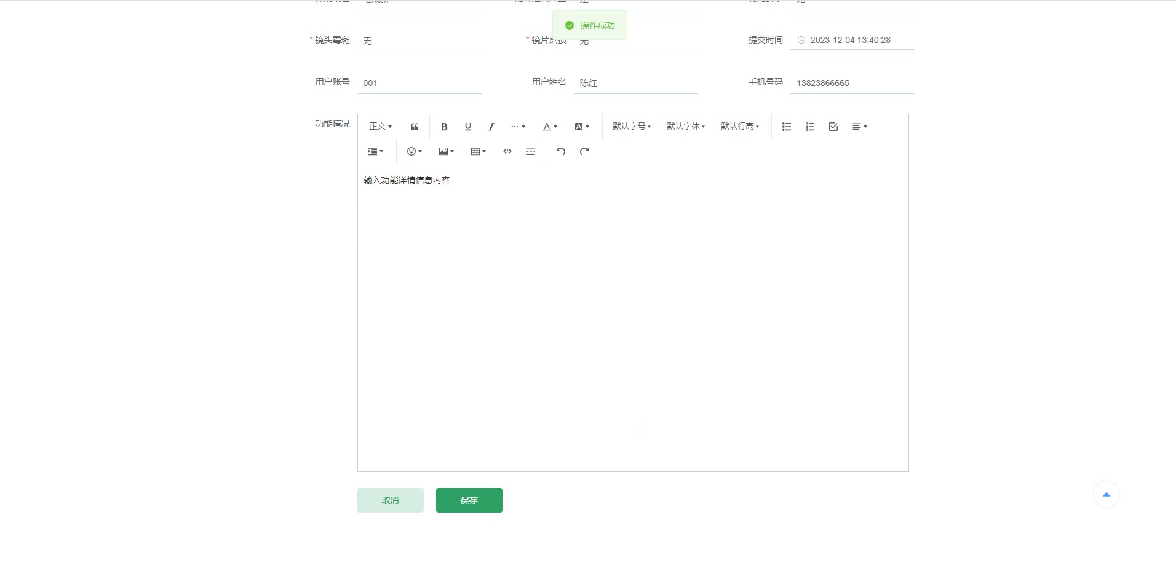Redo the last edit
1176x568 pixels.
584,151
